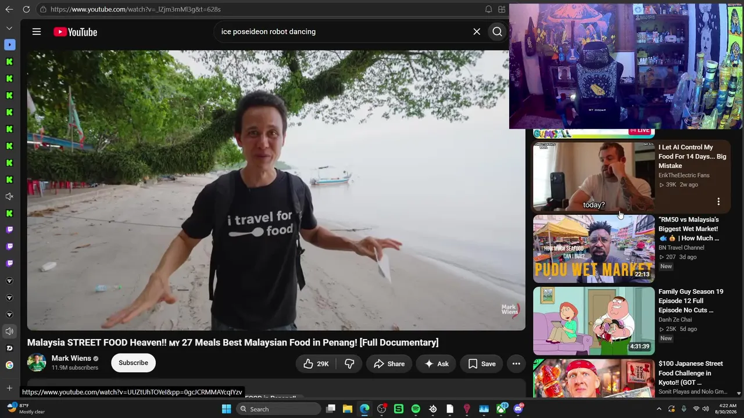Visit the BN Travel Channel link
Image resolution: width=744 pixels, height=418 pixels.
681,248
